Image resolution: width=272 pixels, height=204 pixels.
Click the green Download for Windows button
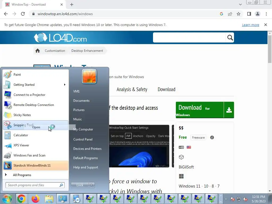tap(205, 110)
